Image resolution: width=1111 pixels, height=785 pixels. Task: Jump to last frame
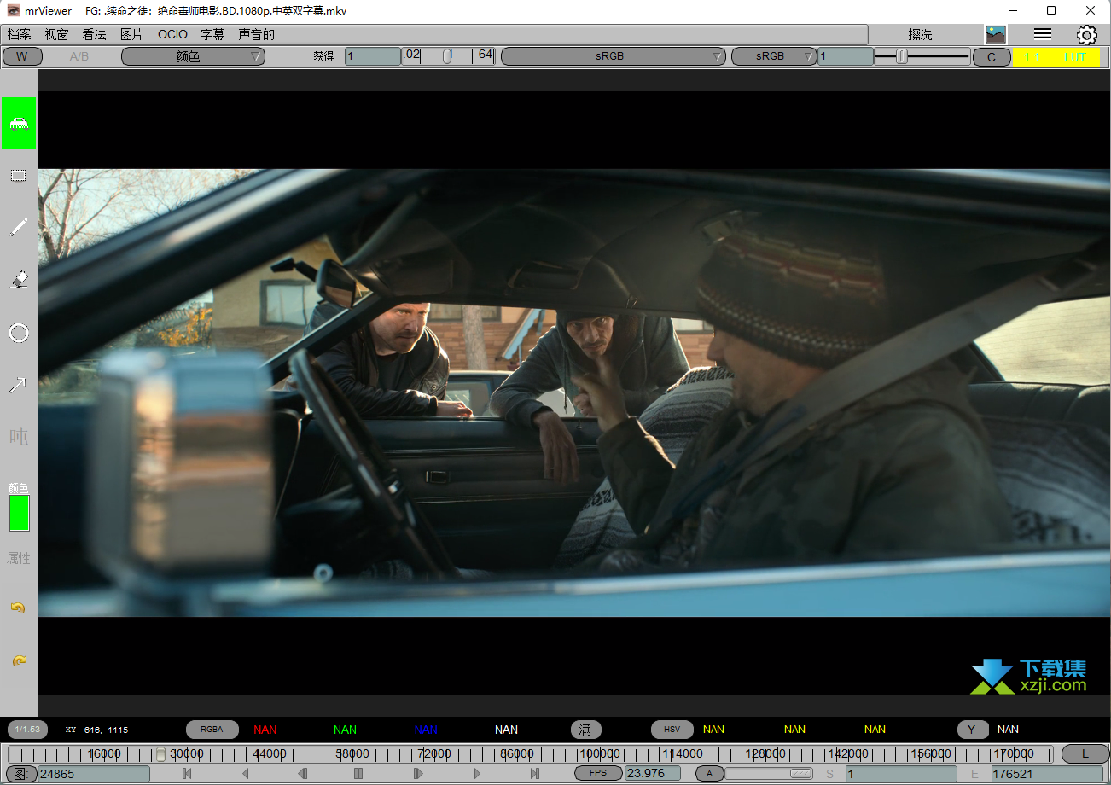point(535,774)
